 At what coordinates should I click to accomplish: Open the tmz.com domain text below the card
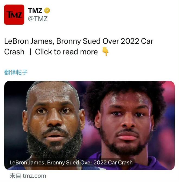[34, 176]
